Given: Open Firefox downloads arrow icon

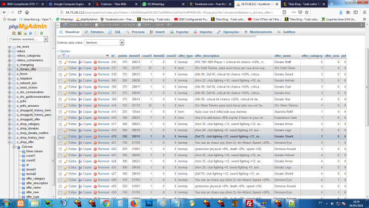Looking at the screenshot, I should (x=341, y=13).
